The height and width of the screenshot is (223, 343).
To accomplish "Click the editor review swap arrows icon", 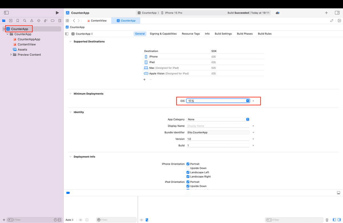I will (x=332, y=21).
